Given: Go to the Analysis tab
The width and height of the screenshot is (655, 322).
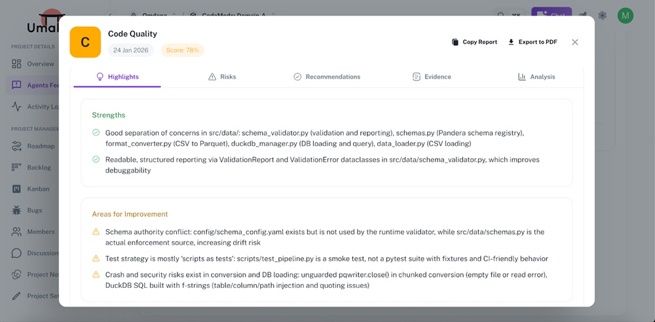Looking at the screenshot, I should click(x=536, y=77).
